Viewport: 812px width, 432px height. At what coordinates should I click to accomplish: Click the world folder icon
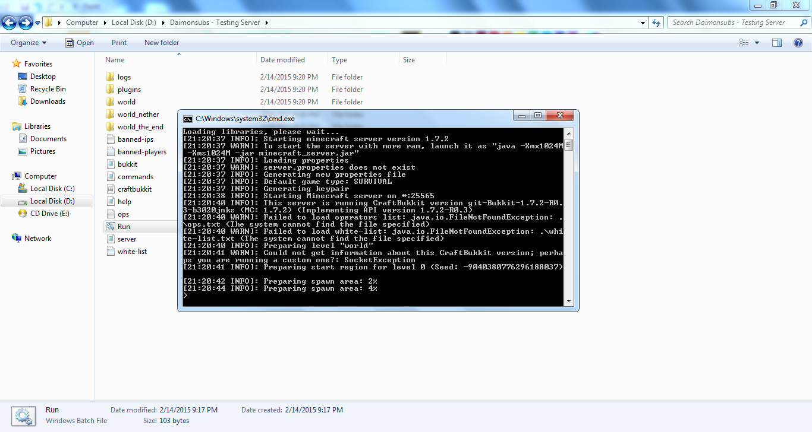(x=110, y=102)
